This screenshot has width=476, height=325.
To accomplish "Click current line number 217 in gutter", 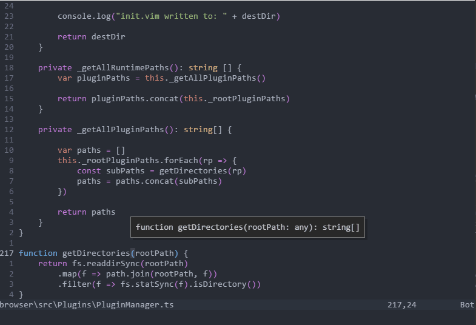I will pos(7,253).
